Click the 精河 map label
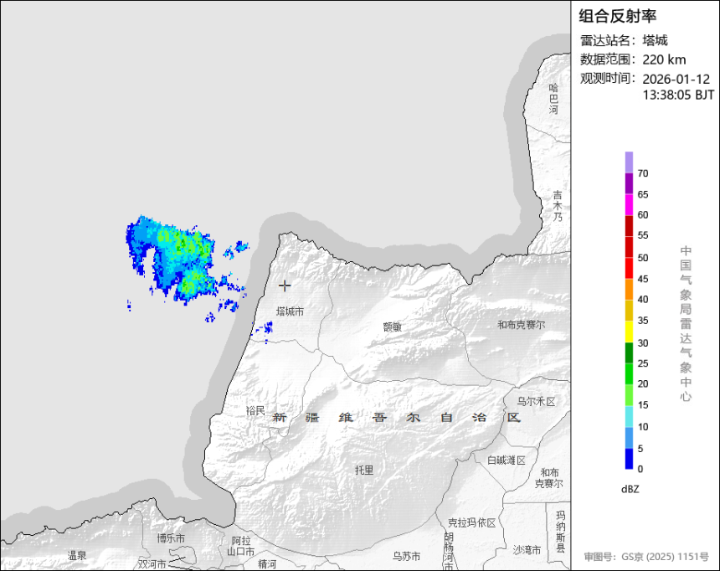Viewport: 720px width, 571px height. click(267, 563)
